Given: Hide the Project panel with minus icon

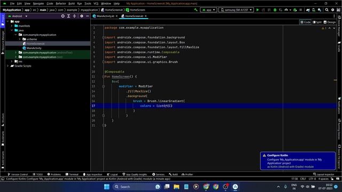Looking at the screenshot, I should click(x=88, y=16).
